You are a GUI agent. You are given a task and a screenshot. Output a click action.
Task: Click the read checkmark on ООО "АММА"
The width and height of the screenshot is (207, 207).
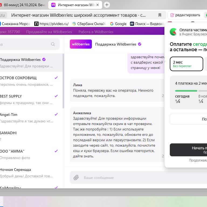[x=56, y=151]
